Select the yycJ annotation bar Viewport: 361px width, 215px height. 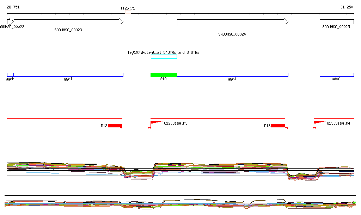click(232, 75)
